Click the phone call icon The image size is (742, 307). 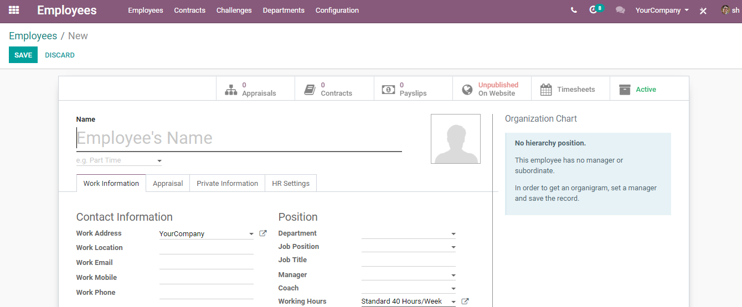pos(574,10)
